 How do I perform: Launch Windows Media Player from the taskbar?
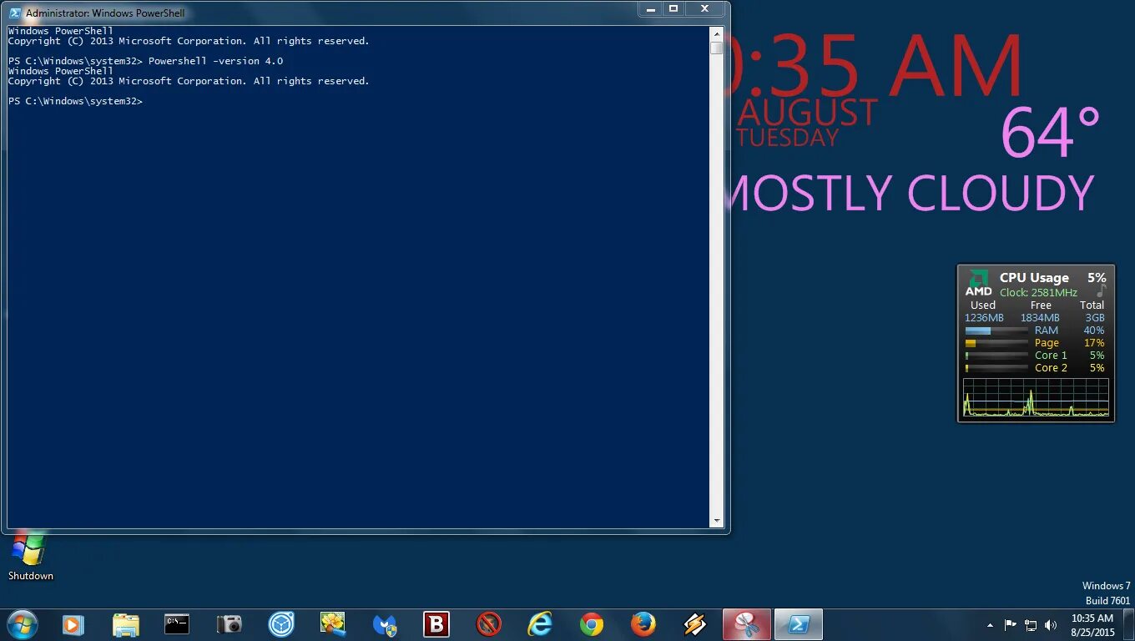point(73,623)
